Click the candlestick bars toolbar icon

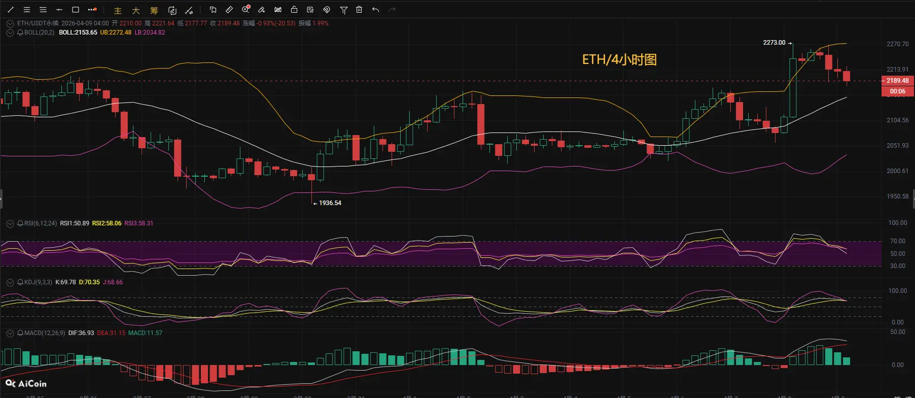(278, 10)
